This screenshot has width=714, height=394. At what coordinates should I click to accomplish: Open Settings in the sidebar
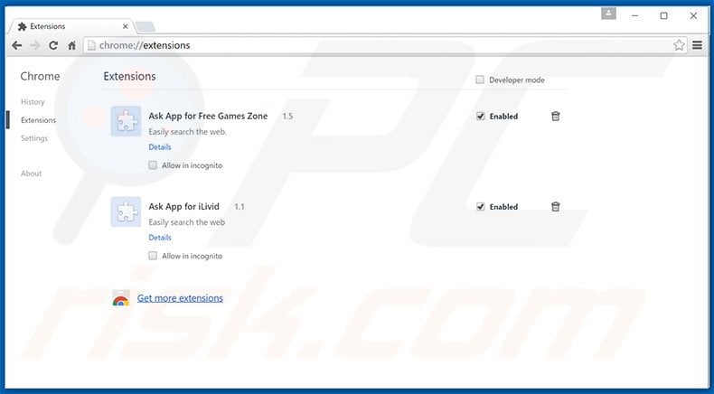tap(34, 138)
